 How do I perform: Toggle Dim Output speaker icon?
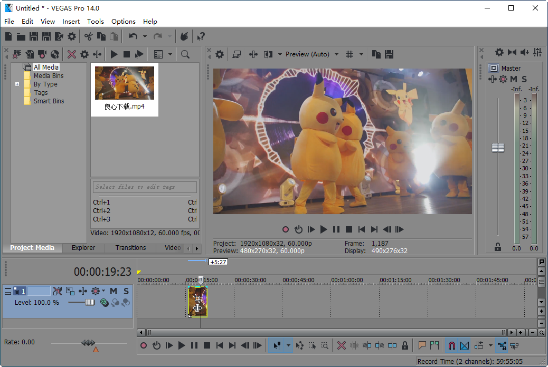pyautogui.click(x=525, y=52)
